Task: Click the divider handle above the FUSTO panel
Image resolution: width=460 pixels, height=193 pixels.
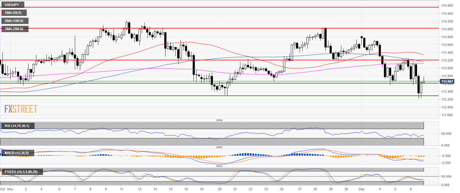Action: click(219, 166)
